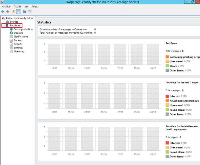Select Kaspersky Security 9.0 root node

[20, 18]
